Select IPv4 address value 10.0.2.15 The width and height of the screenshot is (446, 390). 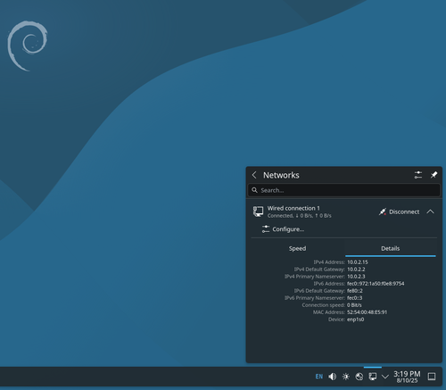pyautogui.click(x=358, y=262)
